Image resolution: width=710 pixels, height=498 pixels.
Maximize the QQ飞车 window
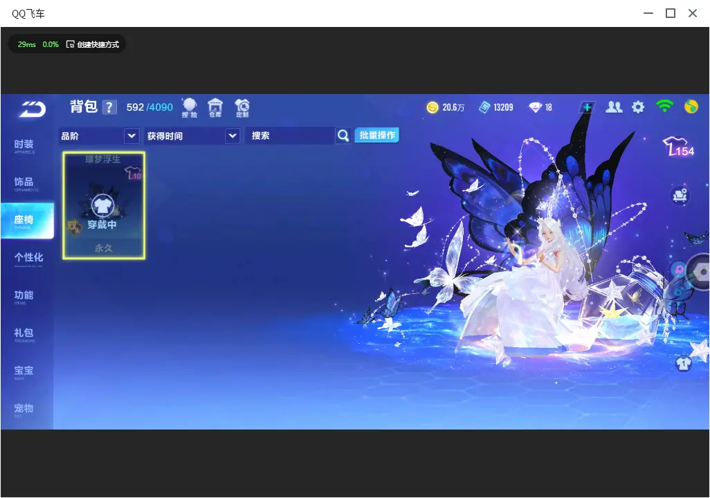pyautogui.click(x=671, y=13)
